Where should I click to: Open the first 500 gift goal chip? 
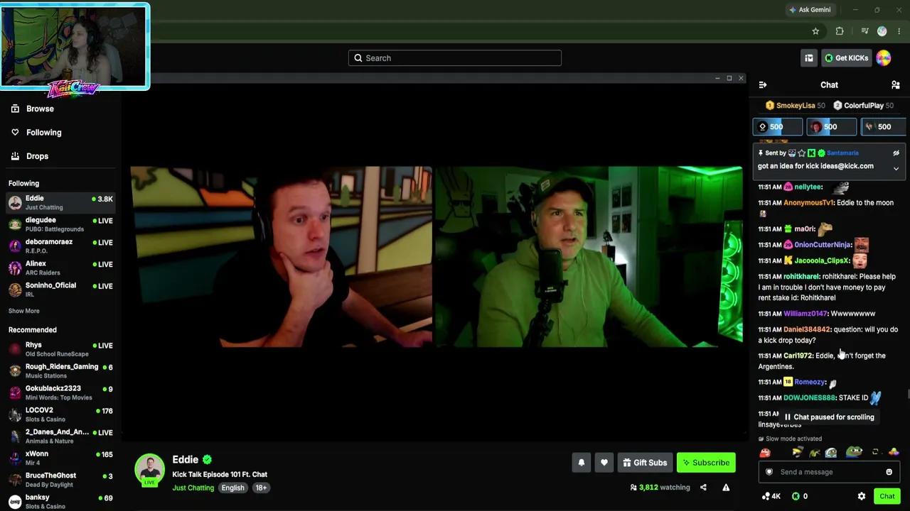(778, 127)
